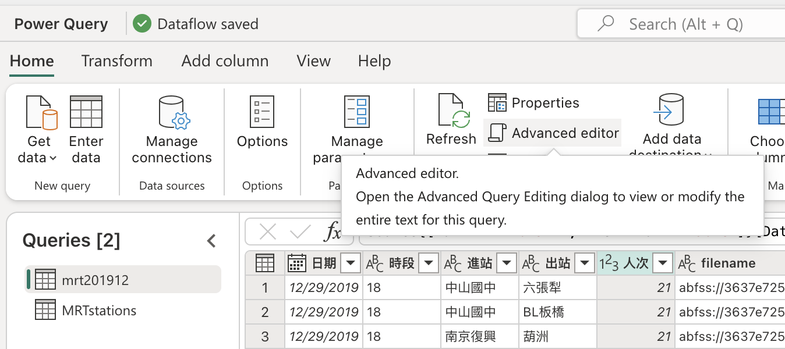Click the Choose columns icon
The image size is (785, 349).
tap(772, 112)
